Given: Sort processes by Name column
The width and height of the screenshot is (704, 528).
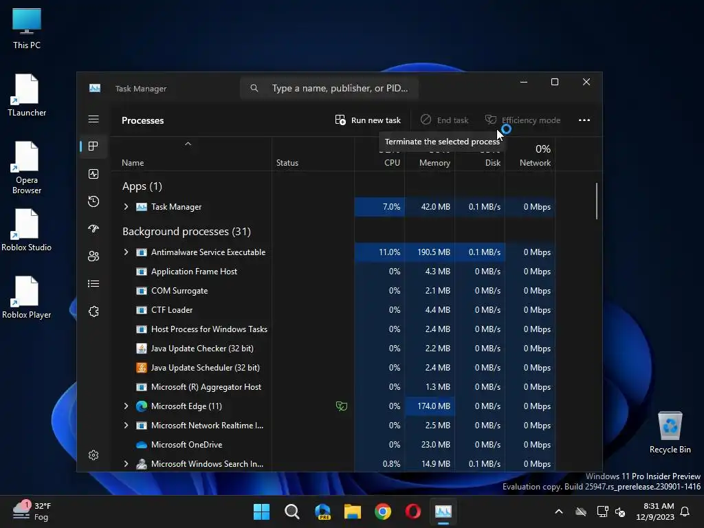Looking at the screenshot, I should 133,163.
